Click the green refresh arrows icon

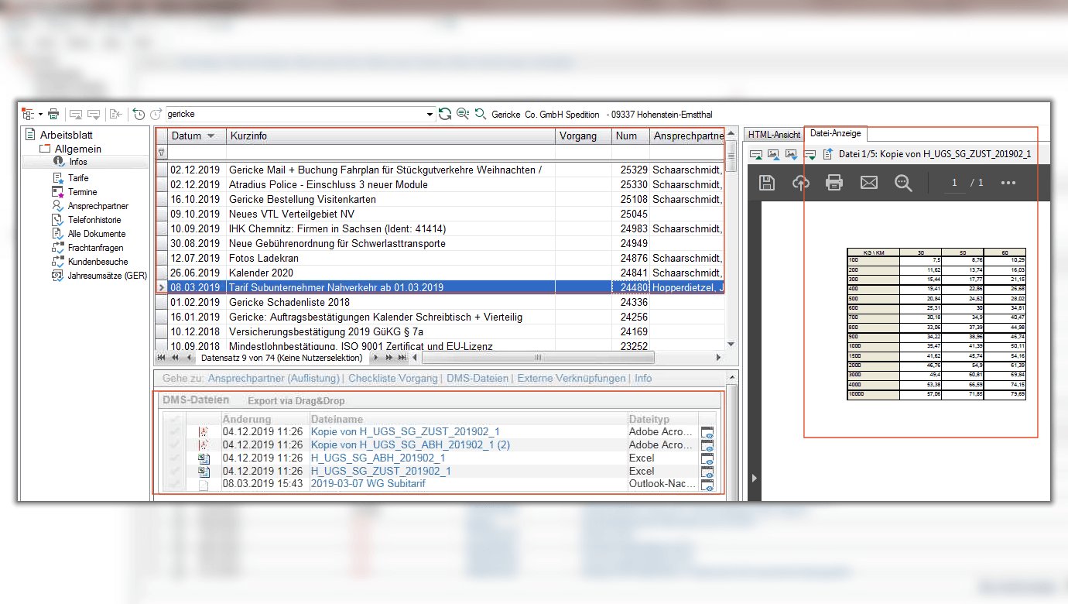445,115
